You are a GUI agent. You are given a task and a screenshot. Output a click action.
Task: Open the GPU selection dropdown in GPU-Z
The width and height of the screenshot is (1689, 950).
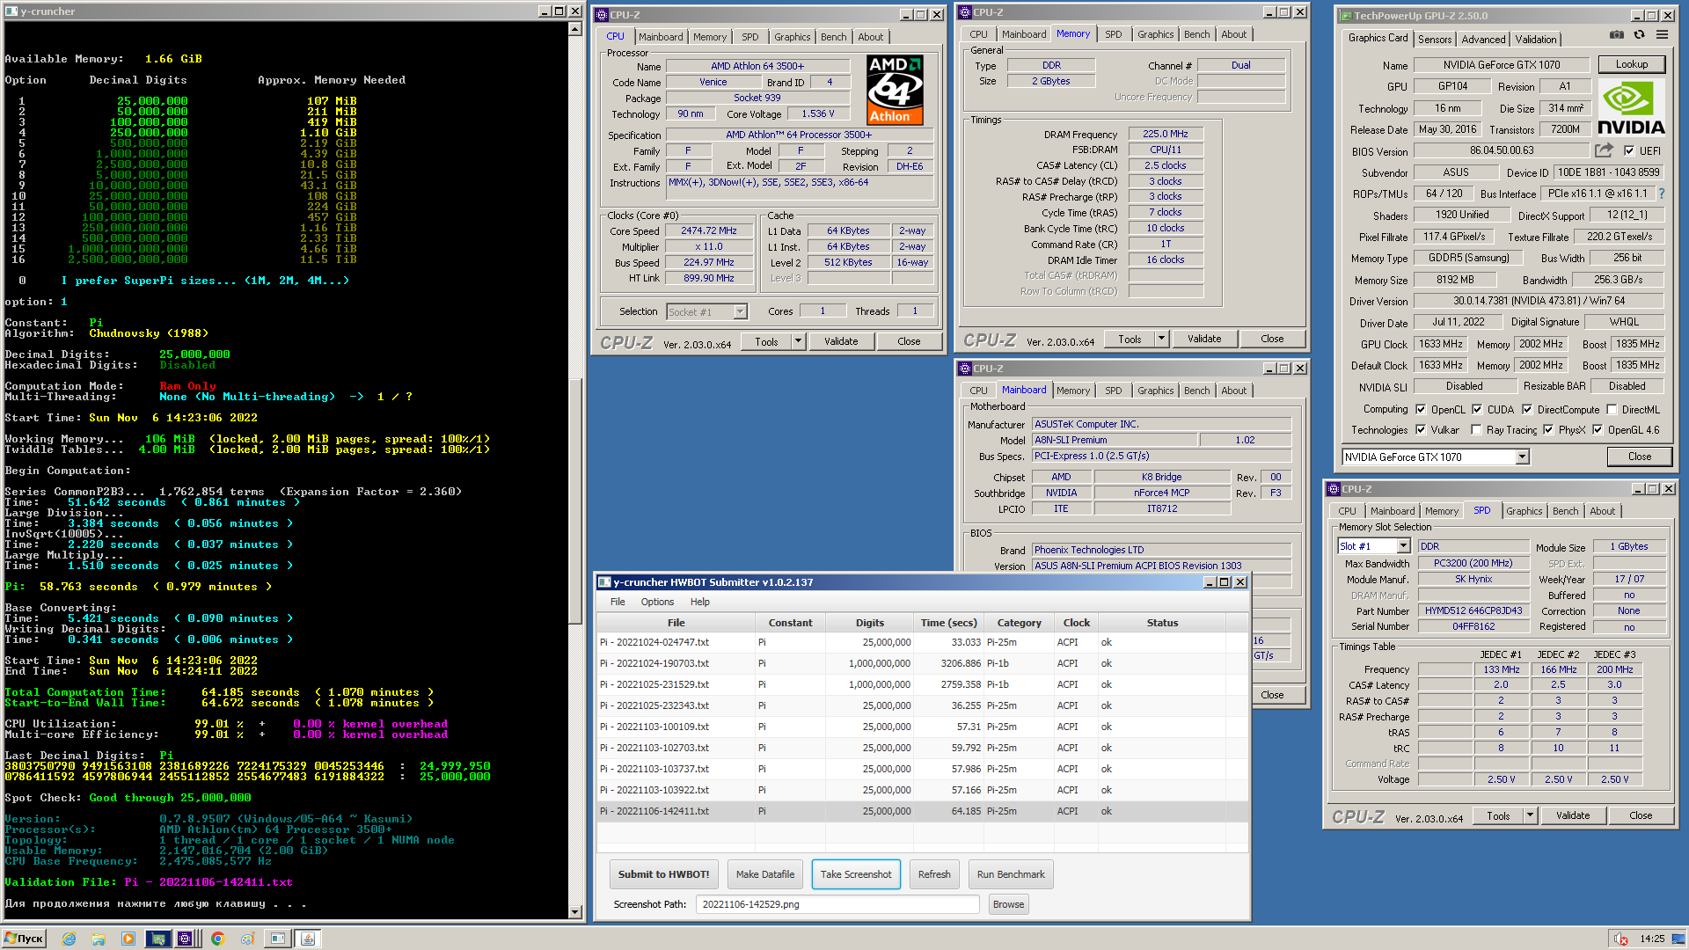(1522, 457)
